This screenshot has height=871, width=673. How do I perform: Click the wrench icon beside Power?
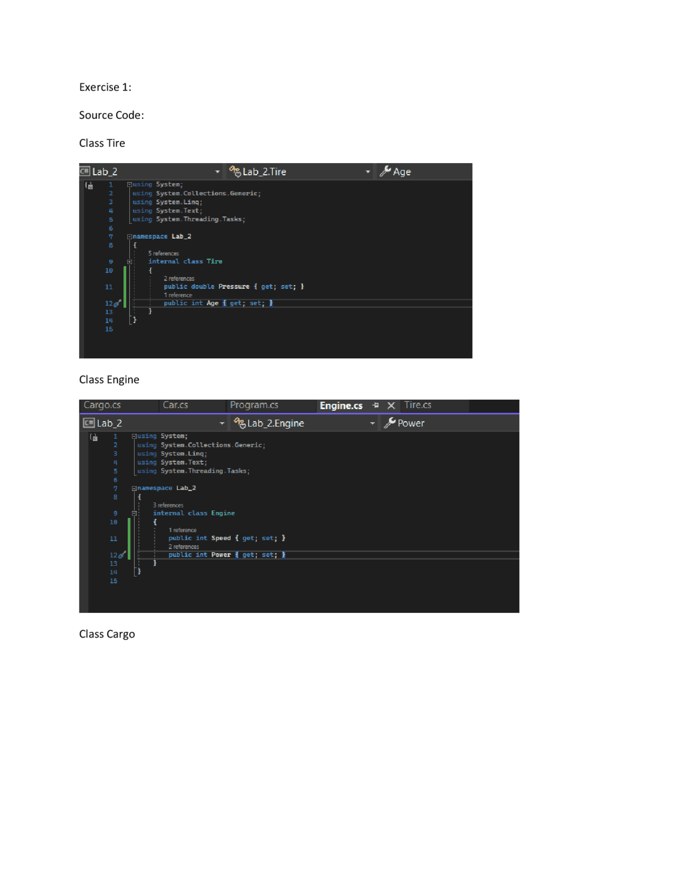click(x=390, y=423)
